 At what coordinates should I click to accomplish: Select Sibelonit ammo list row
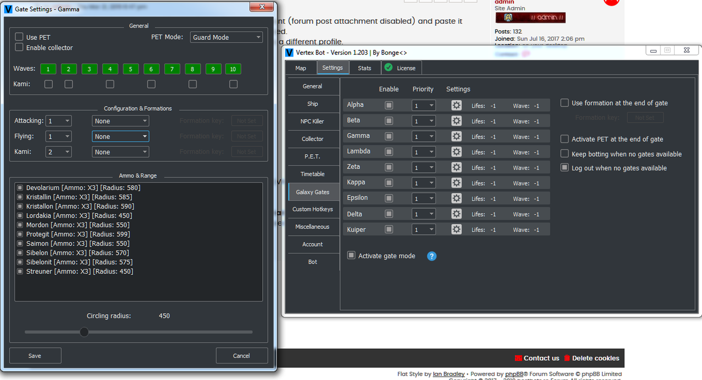coord(79,262)
